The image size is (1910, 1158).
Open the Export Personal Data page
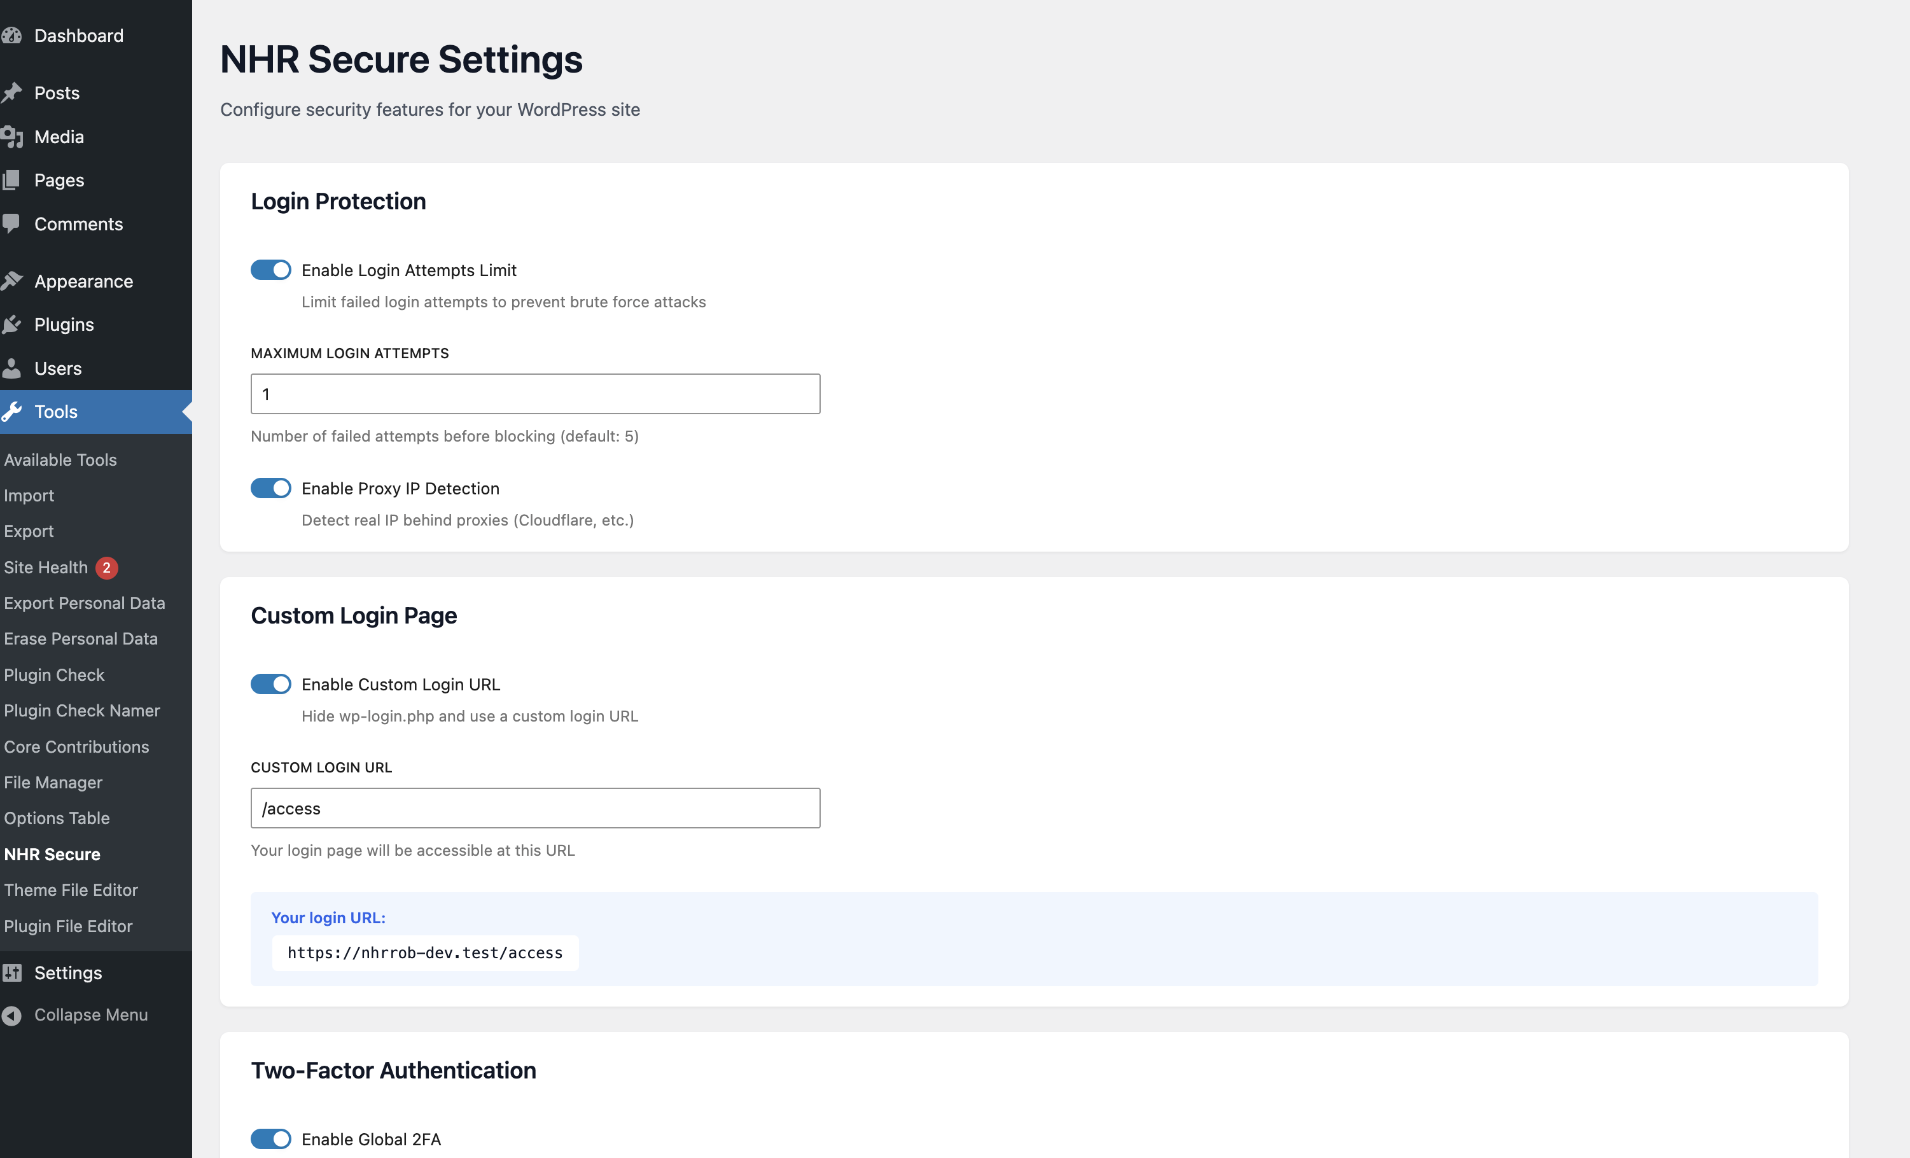pos(85,603)
